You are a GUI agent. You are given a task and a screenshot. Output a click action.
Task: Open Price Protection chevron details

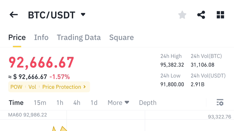click(x=84, y=87)
